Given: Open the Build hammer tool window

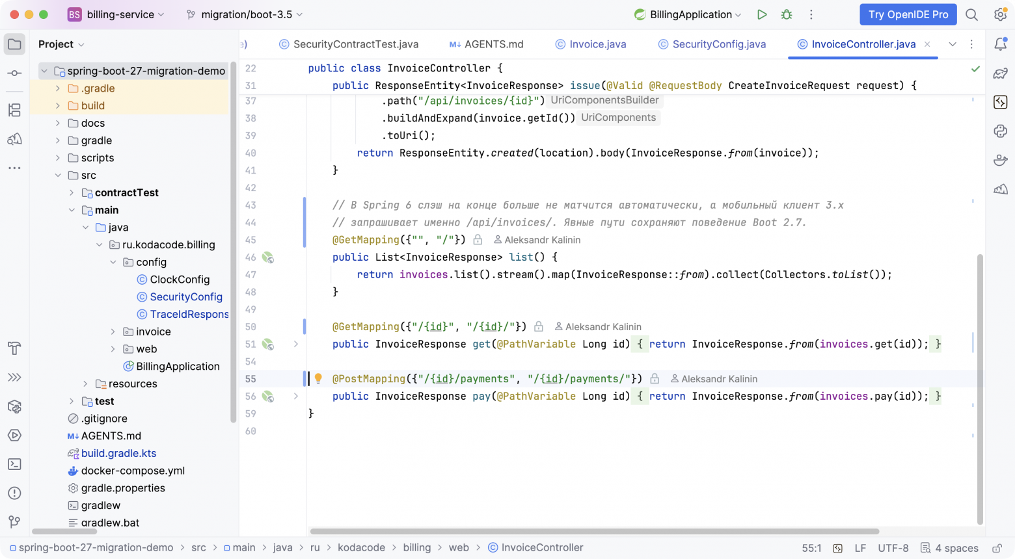Looking at the screenshot, I should (14, 348).
